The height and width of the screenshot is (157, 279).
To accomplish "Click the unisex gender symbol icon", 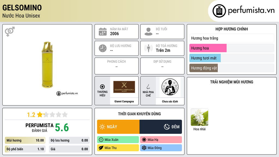I will pos(10,32).
